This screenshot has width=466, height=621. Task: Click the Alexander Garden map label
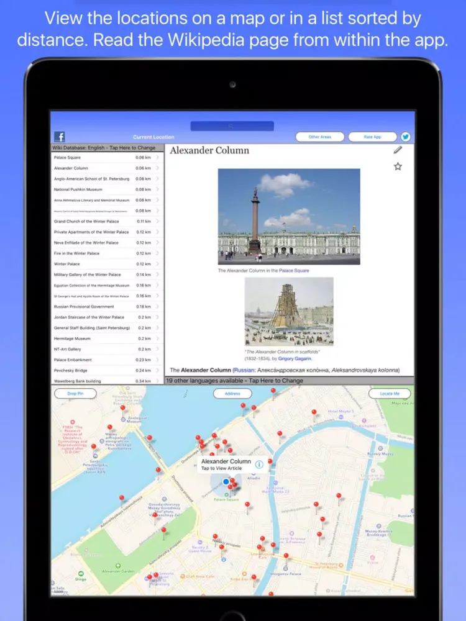coord(118,571)
